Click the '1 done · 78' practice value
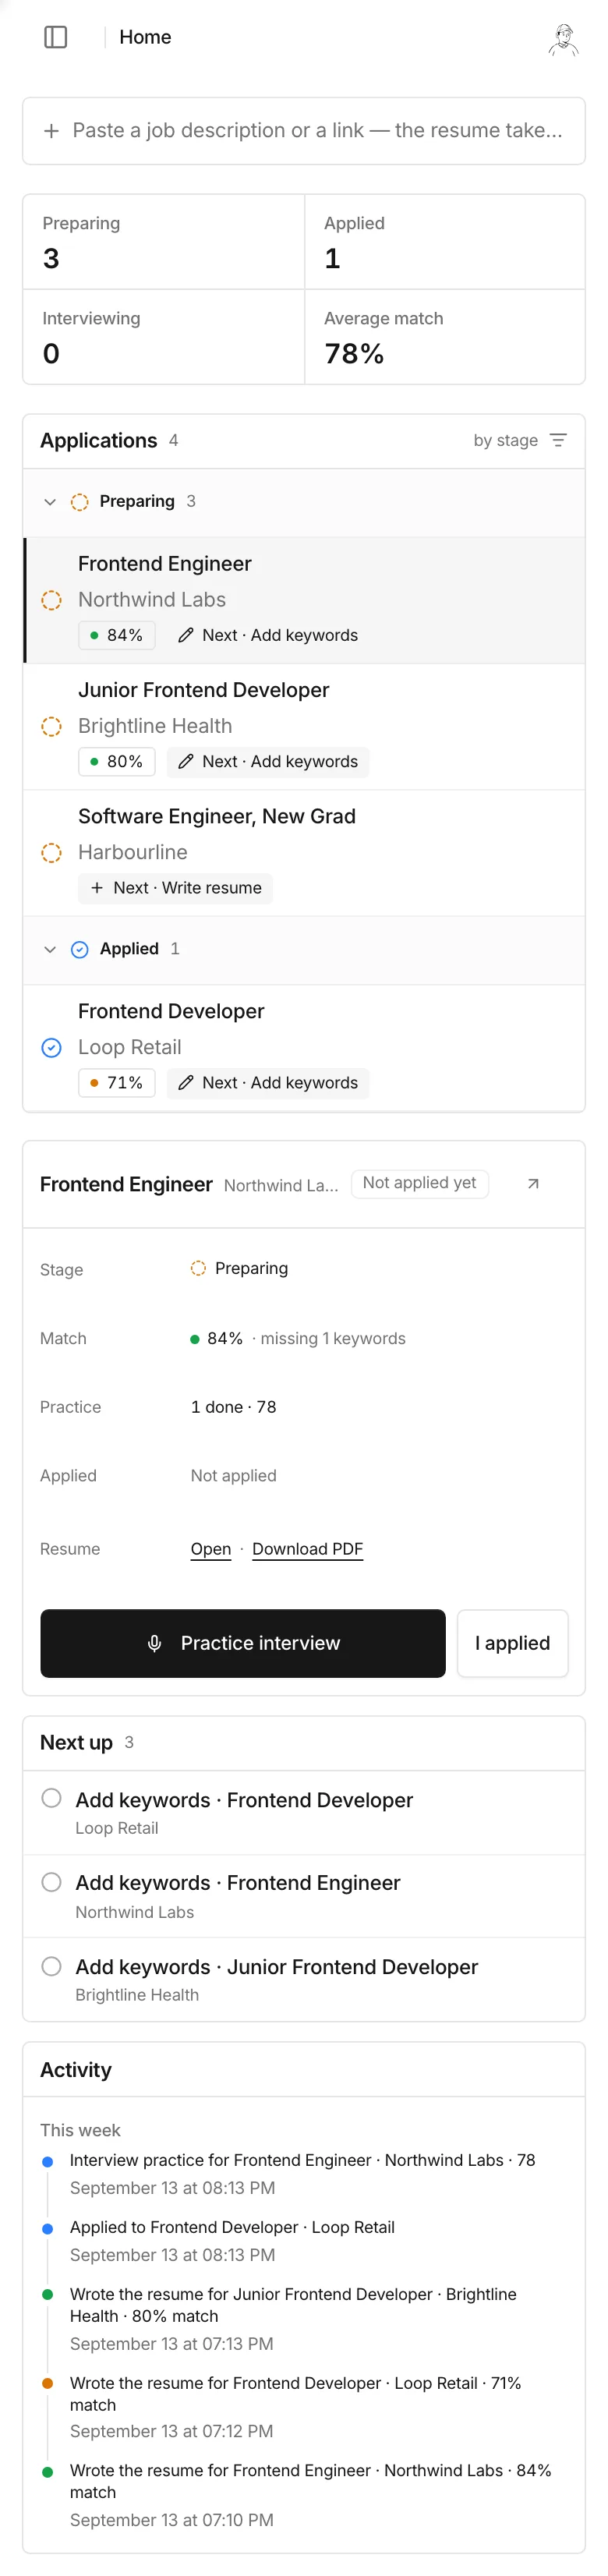608x2576 pixels. pos(233,1406)
